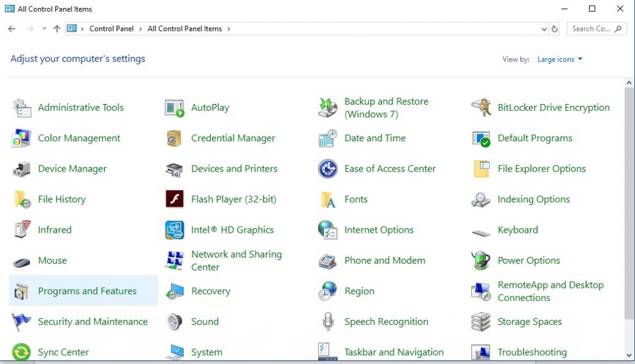Open the recent locations dropdown arrow

pyautogui.click(x=44, y=28)
